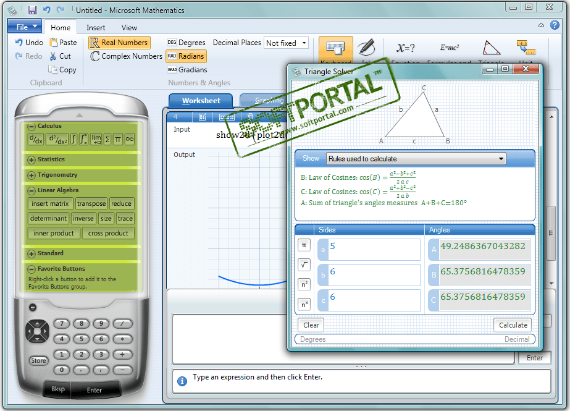Click the Save icon in title bar
This screenshot has width=570, height=411.
pyautogui.click(x=32, y=10)
